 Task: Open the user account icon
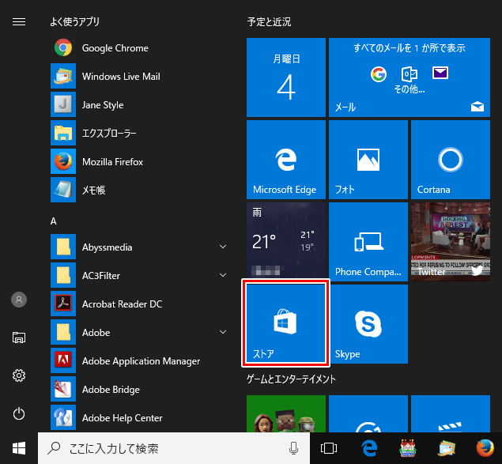(19, 300)
